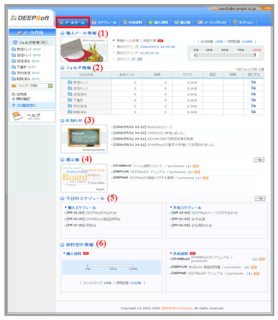The height and width of the screenshot is (320, 278).
Task: Click the empty icon in 下書き row
Action: coord(253,100)
